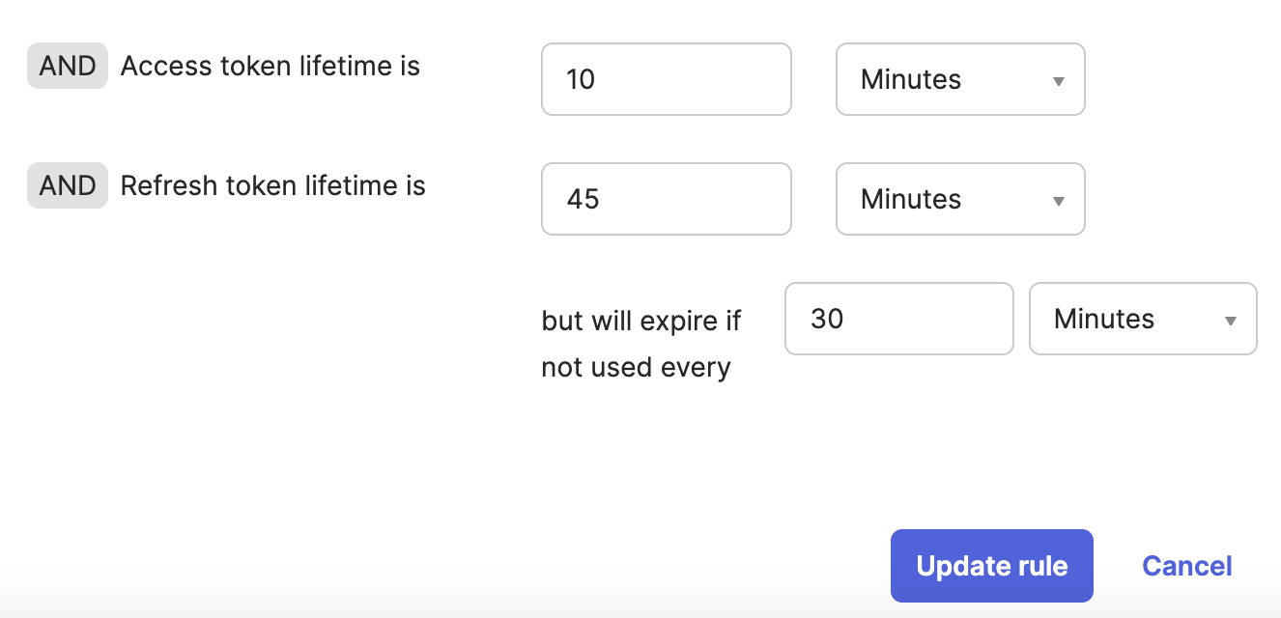Image resolution: width=1281 pixels, height=618 pixels.
Task: Click the "Refresh token lifetime is" label
Action: [x=272, y=185]
